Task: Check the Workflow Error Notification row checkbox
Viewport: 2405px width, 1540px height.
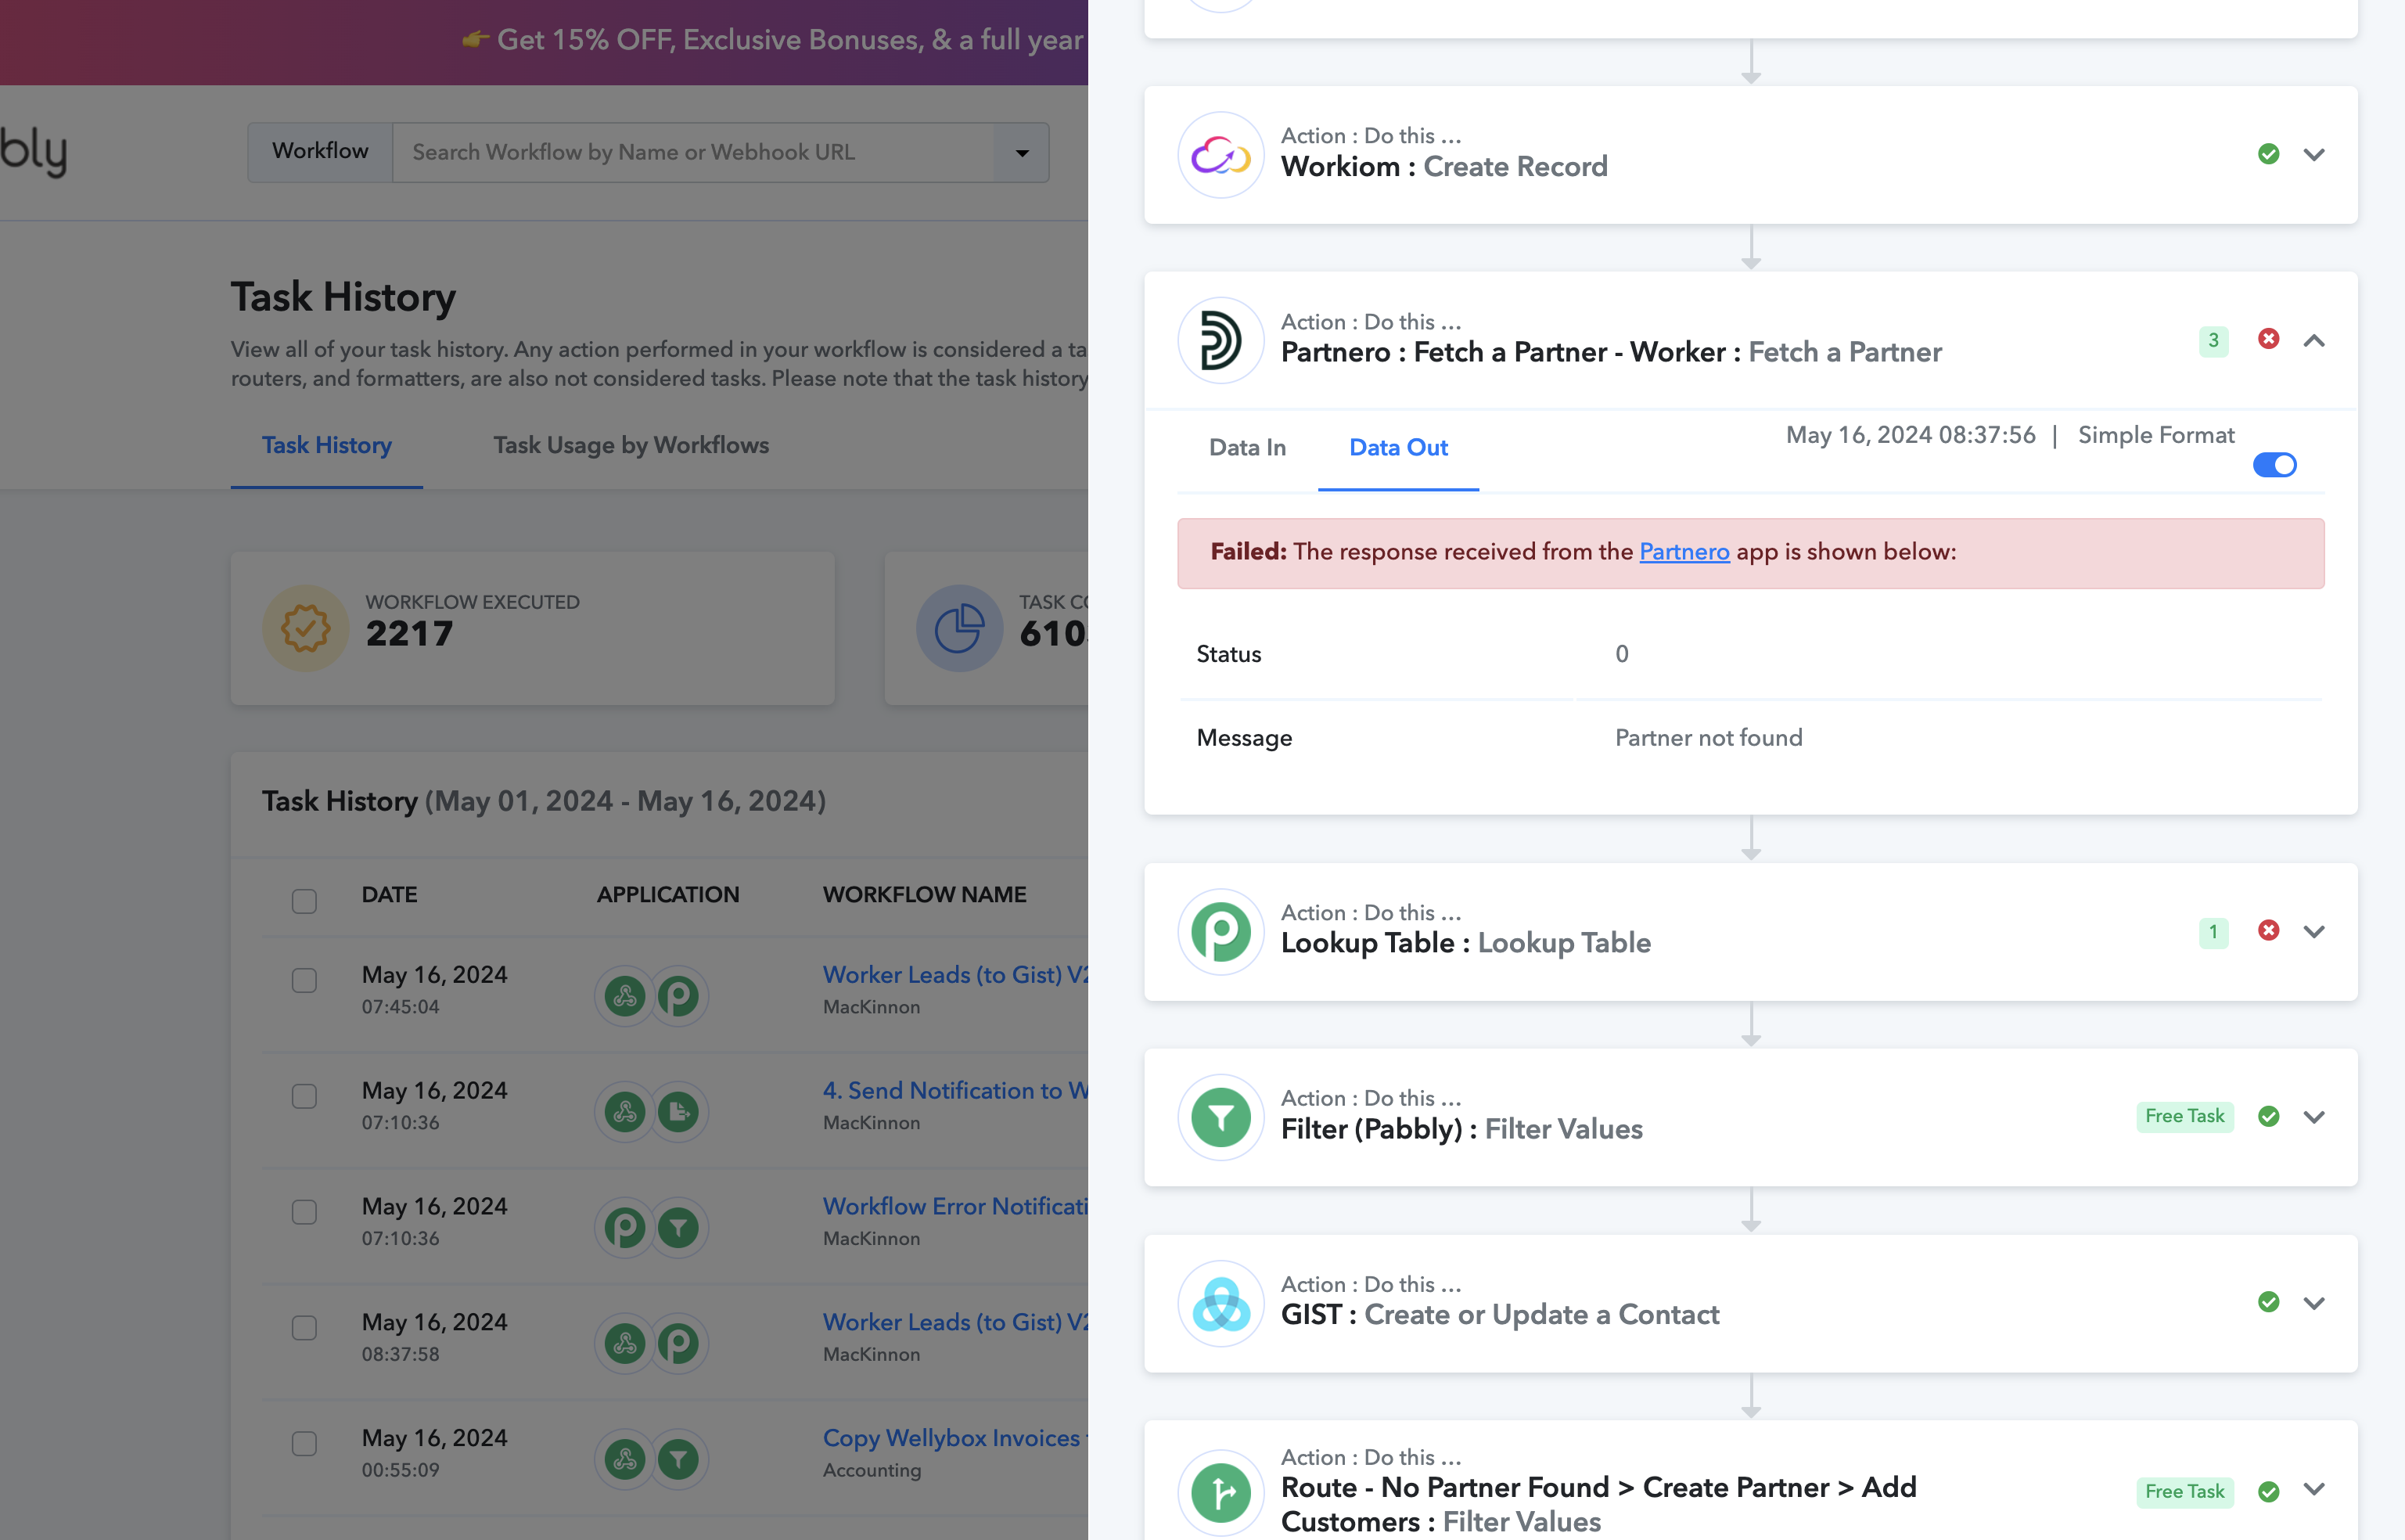Action: click(304, 1212)
